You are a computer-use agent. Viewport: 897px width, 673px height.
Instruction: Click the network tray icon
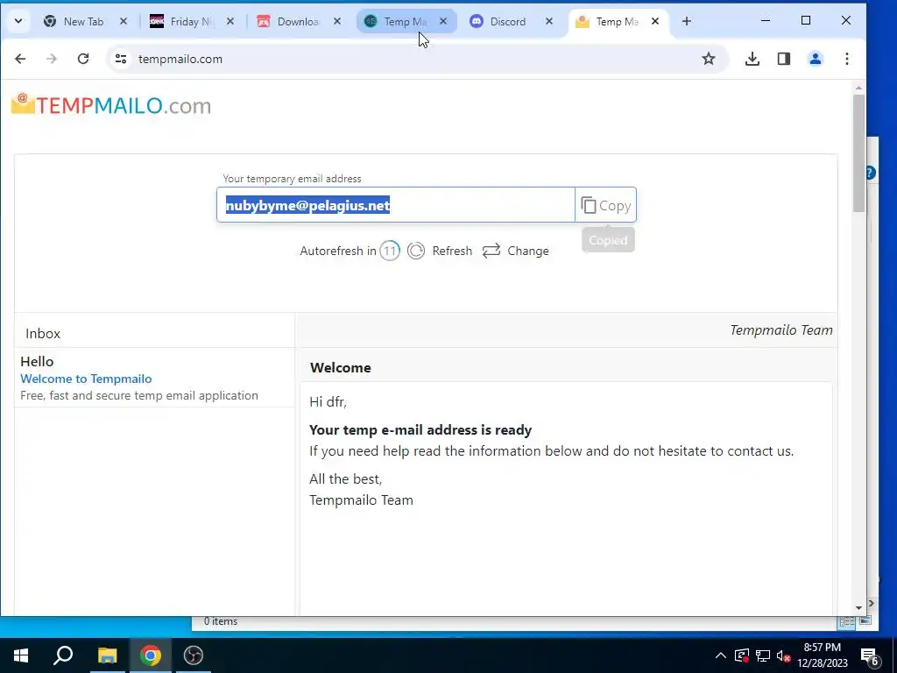(x=763, y=655)
